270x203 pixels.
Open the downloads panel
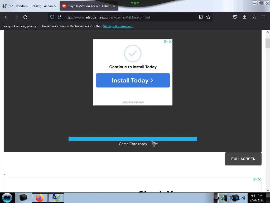(x=244, y=17)
